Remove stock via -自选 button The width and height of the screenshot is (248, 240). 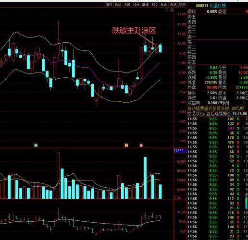point(173,5)
